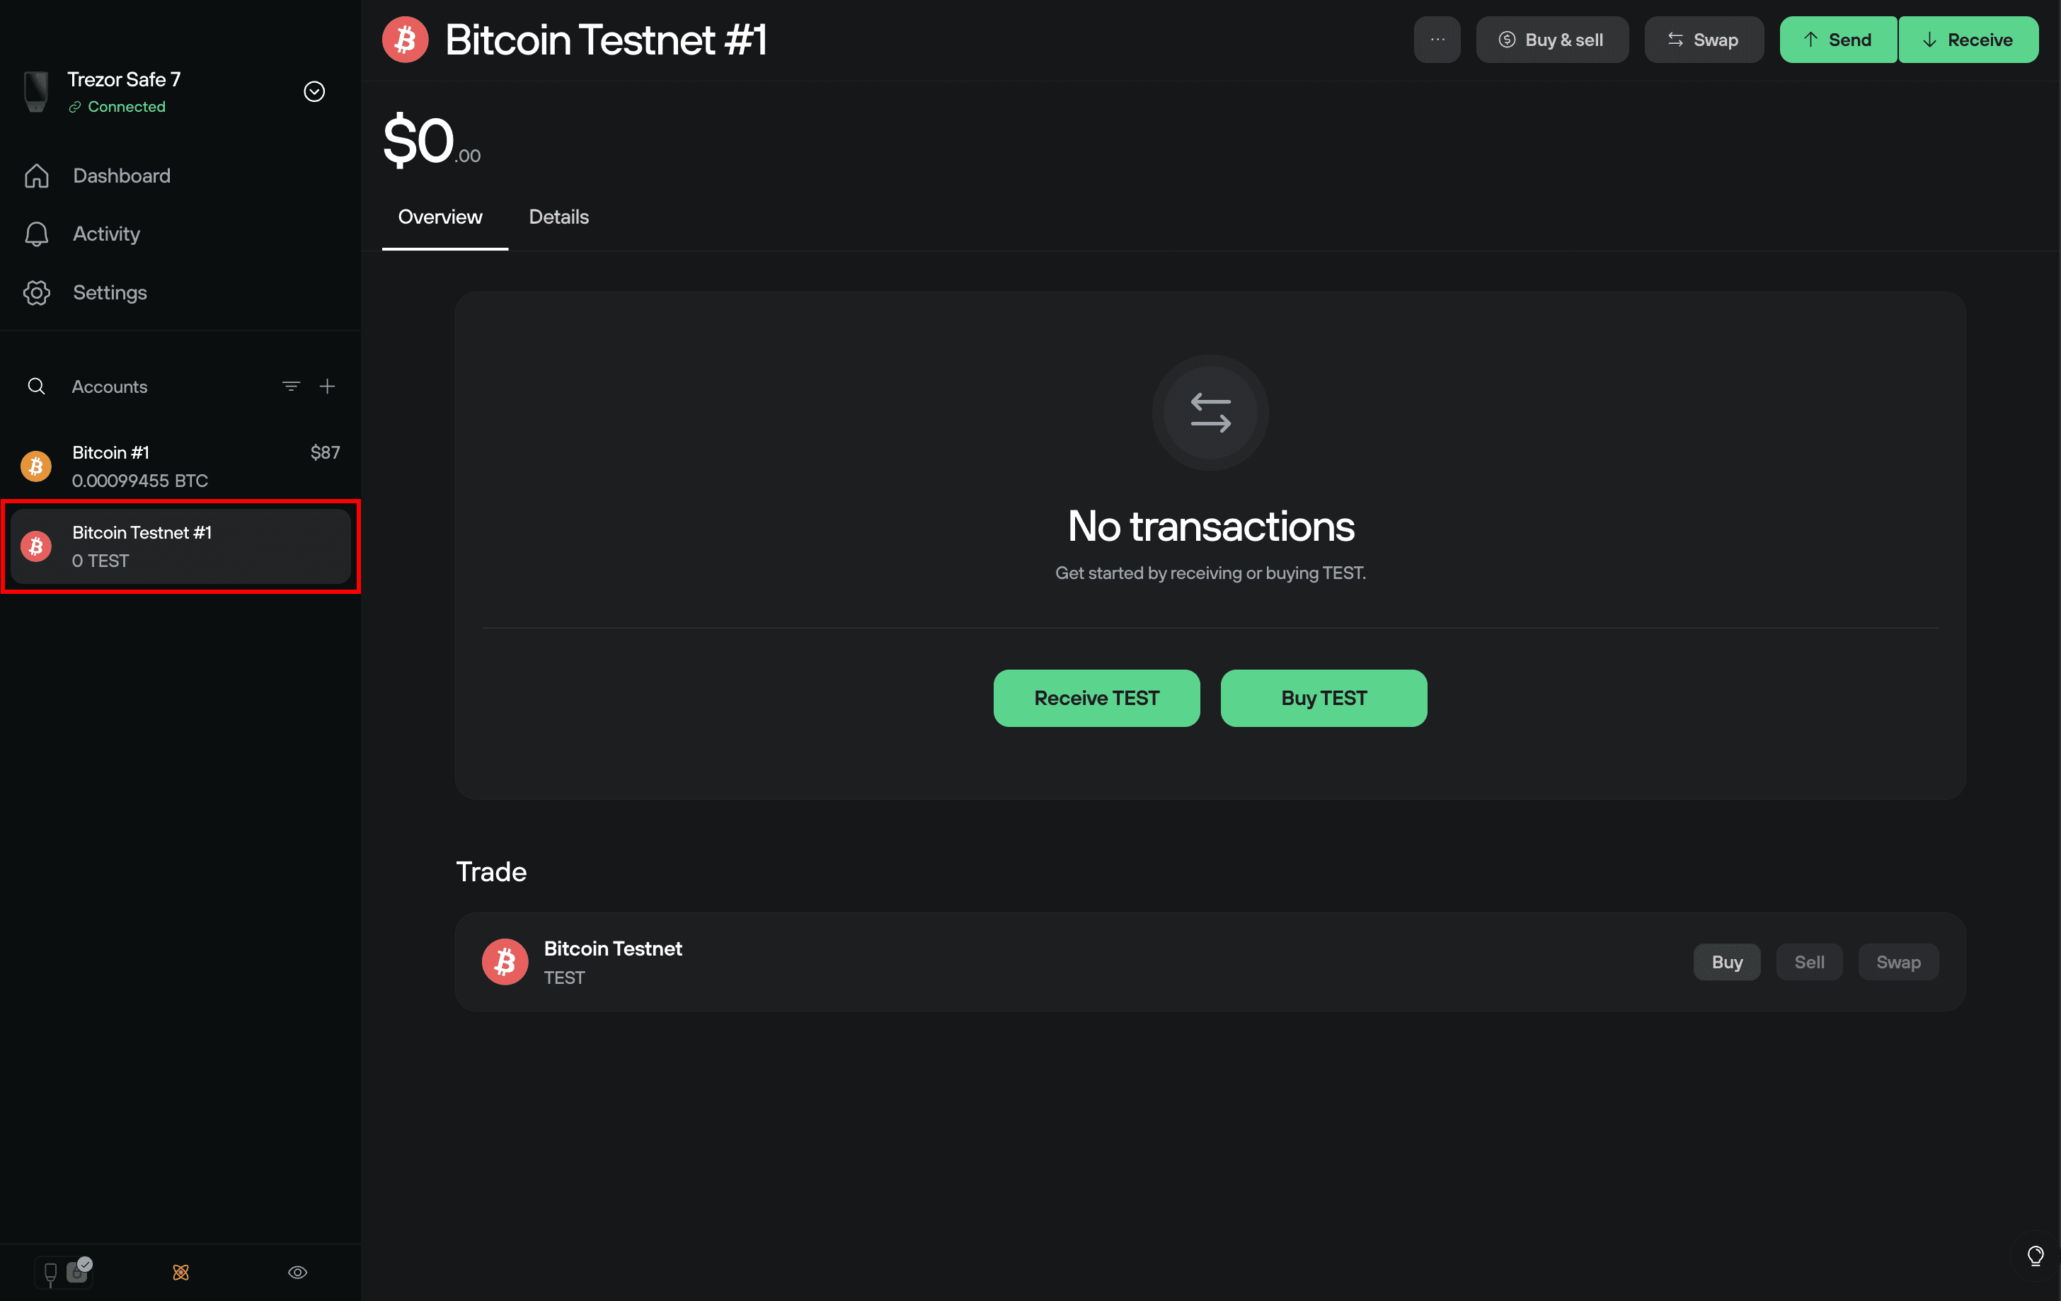This screenshot has height=1301, width=2061.
Task: Open Settings via the gear icon
Action: coord(37,293)
